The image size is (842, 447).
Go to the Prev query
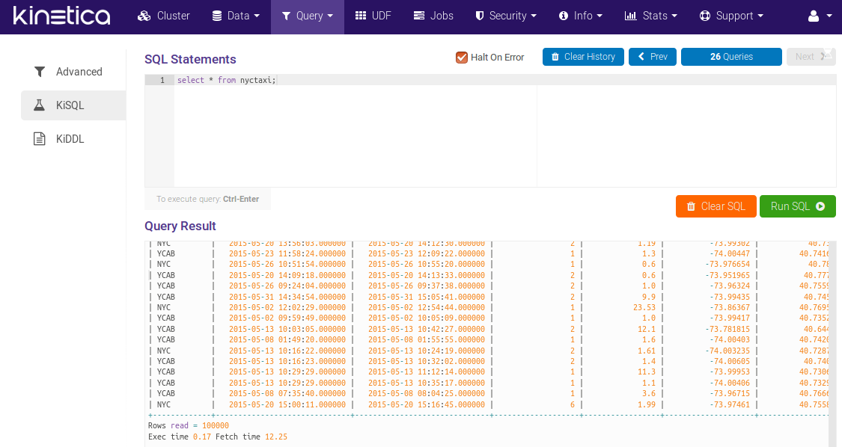(x=652, y=57)
